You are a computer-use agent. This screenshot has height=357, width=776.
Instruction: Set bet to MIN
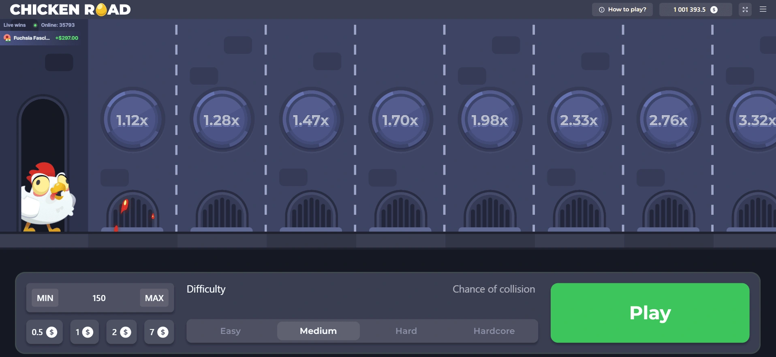click(45, 298)
